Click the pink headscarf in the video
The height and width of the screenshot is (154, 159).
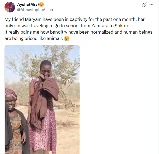[11, 93]
